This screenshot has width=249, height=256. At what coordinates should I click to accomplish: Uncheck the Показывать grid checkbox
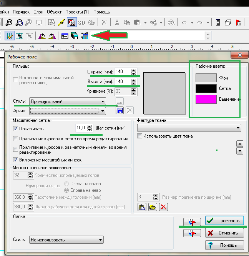pos(16,128)
